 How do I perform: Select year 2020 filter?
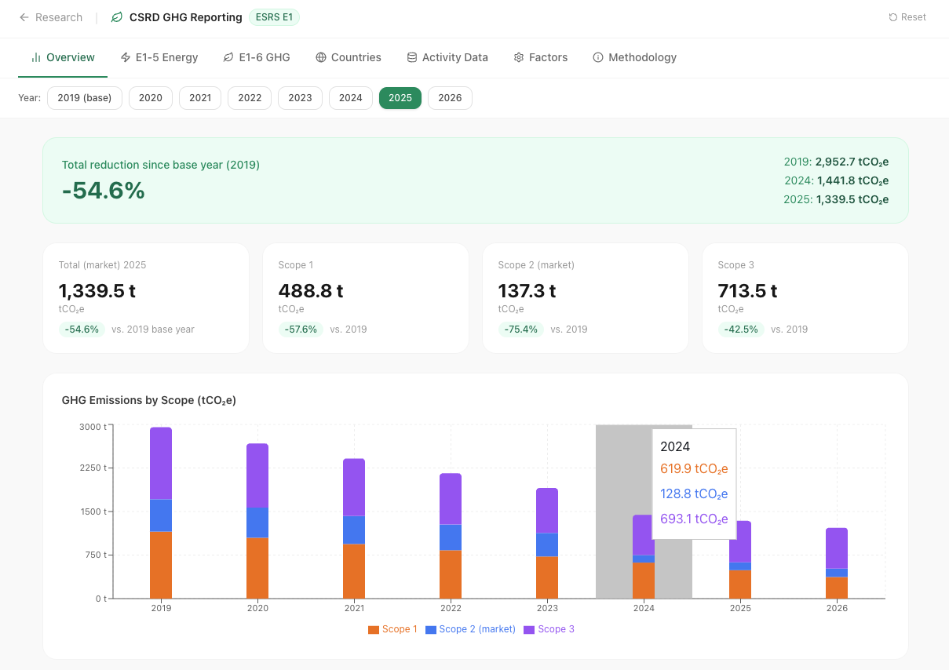(x=151, y=98)
